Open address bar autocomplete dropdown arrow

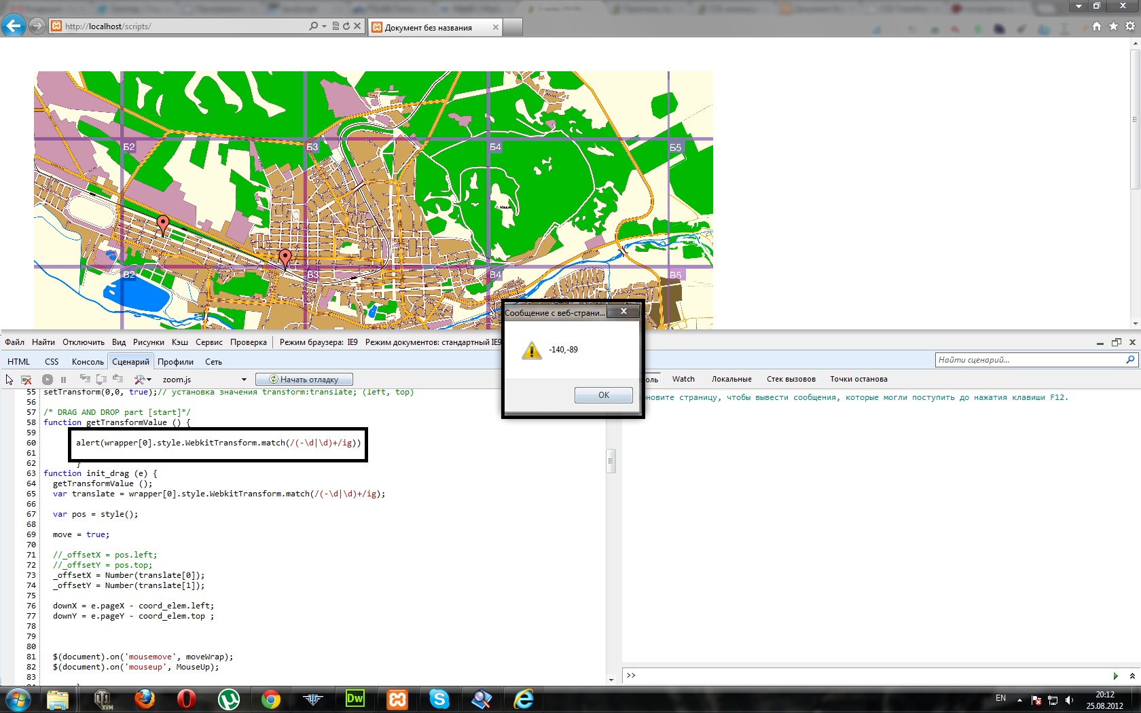325,26
